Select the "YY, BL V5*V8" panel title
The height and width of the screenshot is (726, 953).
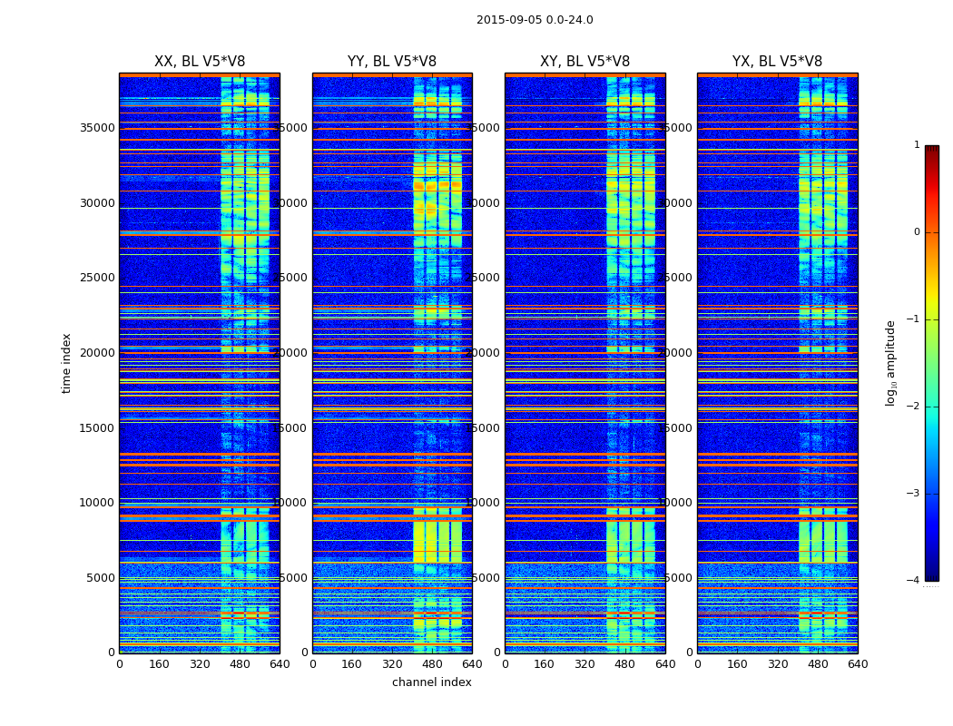(x=392, y=62)
